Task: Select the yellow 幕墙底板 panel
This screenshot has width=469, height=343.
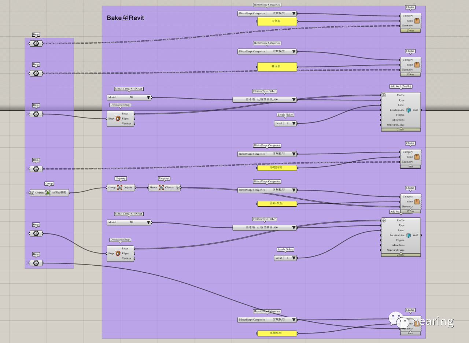Action: [x=277, y=333]
